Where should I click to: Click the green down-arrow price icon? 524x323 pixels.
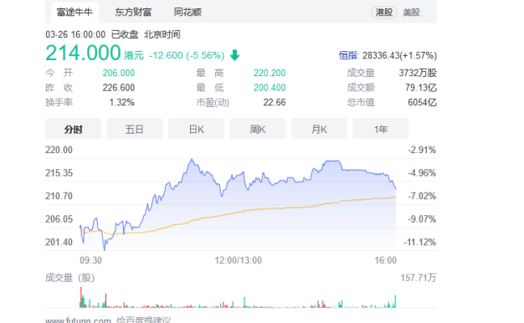(x=235, y=55)
